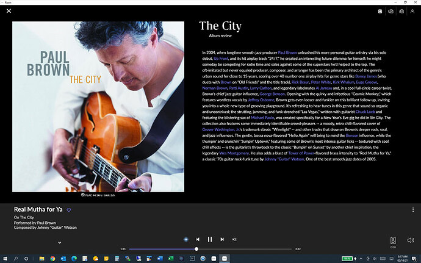Viewport: 421px width, 263px height.
Task: Open the Up Front album link
Action: tap(221, 59)
